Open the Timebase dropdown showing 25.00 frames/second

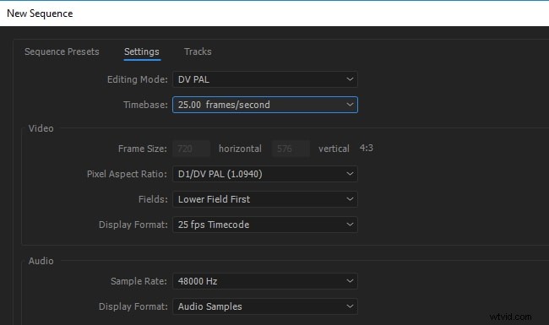[x=265, y=105]
